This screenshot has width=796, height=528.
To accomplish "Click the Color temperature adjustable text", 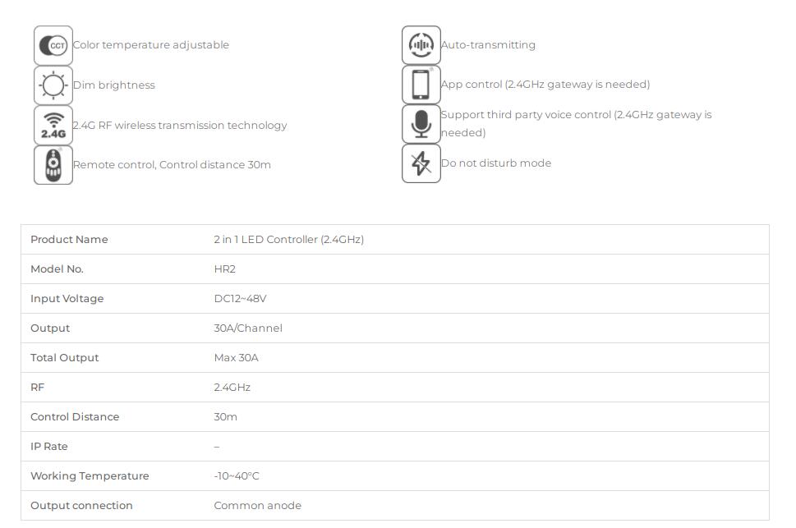I will coord(151,44).
